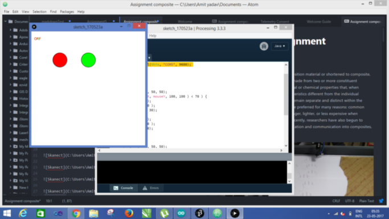Open the green CorelDRAW taskbar icon
The width and height of the screenshot is (389, 219).
click(x=146, y=213)
